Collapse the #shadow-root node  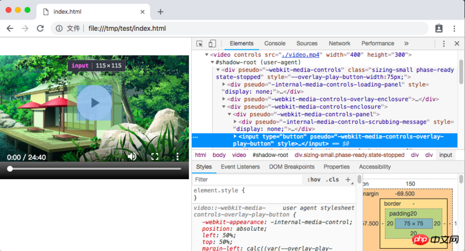(212, 63)
